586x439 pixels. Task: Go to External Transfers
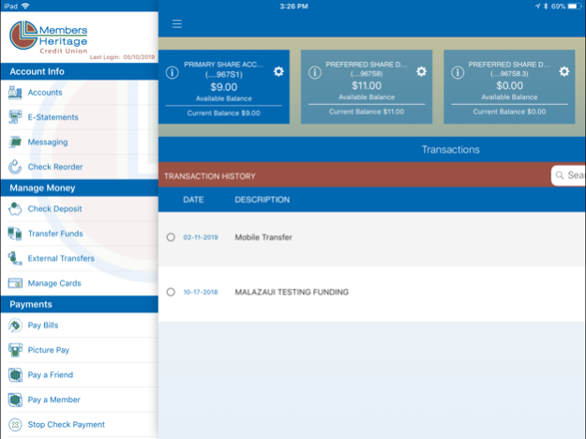click(x=80, y=258)
